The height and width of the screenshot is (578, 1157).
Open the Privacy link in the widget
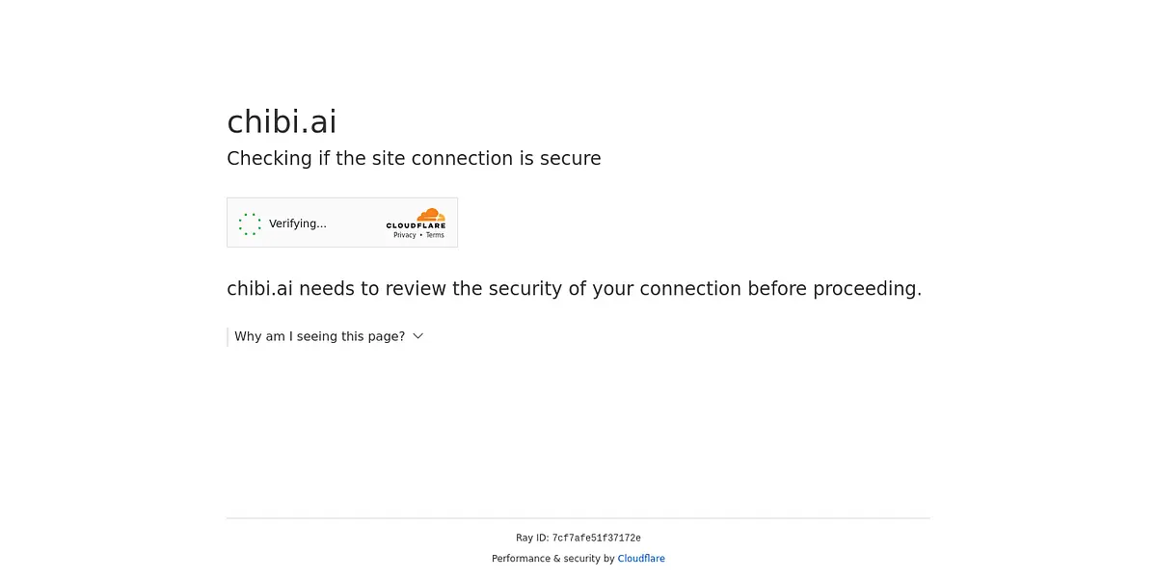coord(405,235)
